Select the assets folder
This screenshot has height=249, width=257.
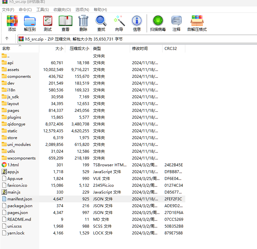[13, 69]
